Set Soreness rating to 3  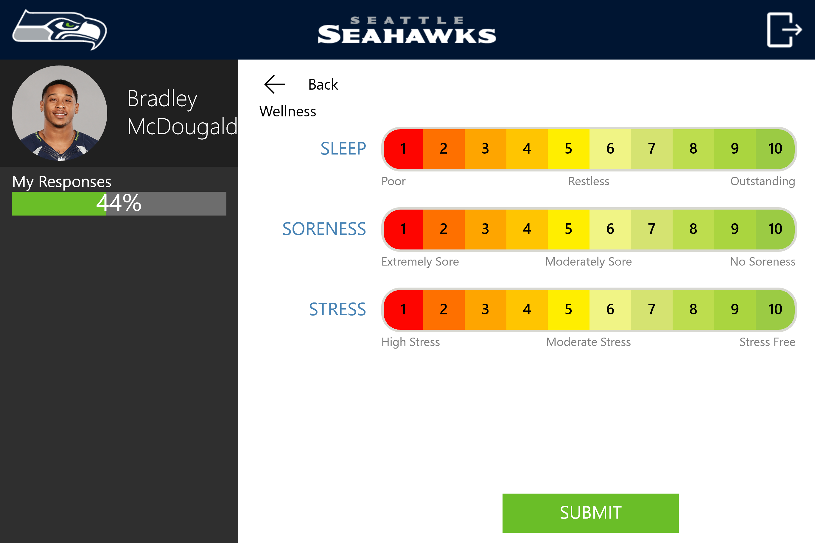tap(485, 229)
